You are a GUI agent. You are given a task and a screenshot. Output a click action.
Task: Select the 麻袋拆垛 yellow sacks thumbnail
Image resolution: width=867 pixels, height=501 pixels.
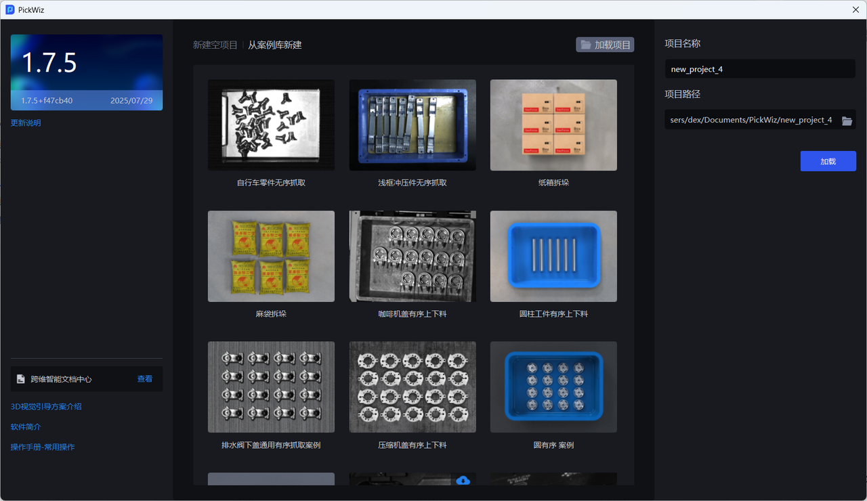pos(271,257)
